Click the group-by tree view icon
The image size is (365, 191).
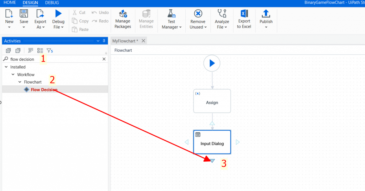pos(31,50)
